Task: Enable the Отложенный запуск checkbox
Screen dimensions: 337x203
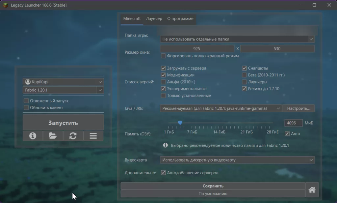Action: [26, 101]
